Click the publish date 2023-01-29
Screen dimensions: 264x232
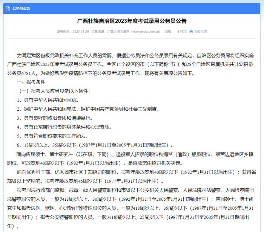[x=80, y=32]
